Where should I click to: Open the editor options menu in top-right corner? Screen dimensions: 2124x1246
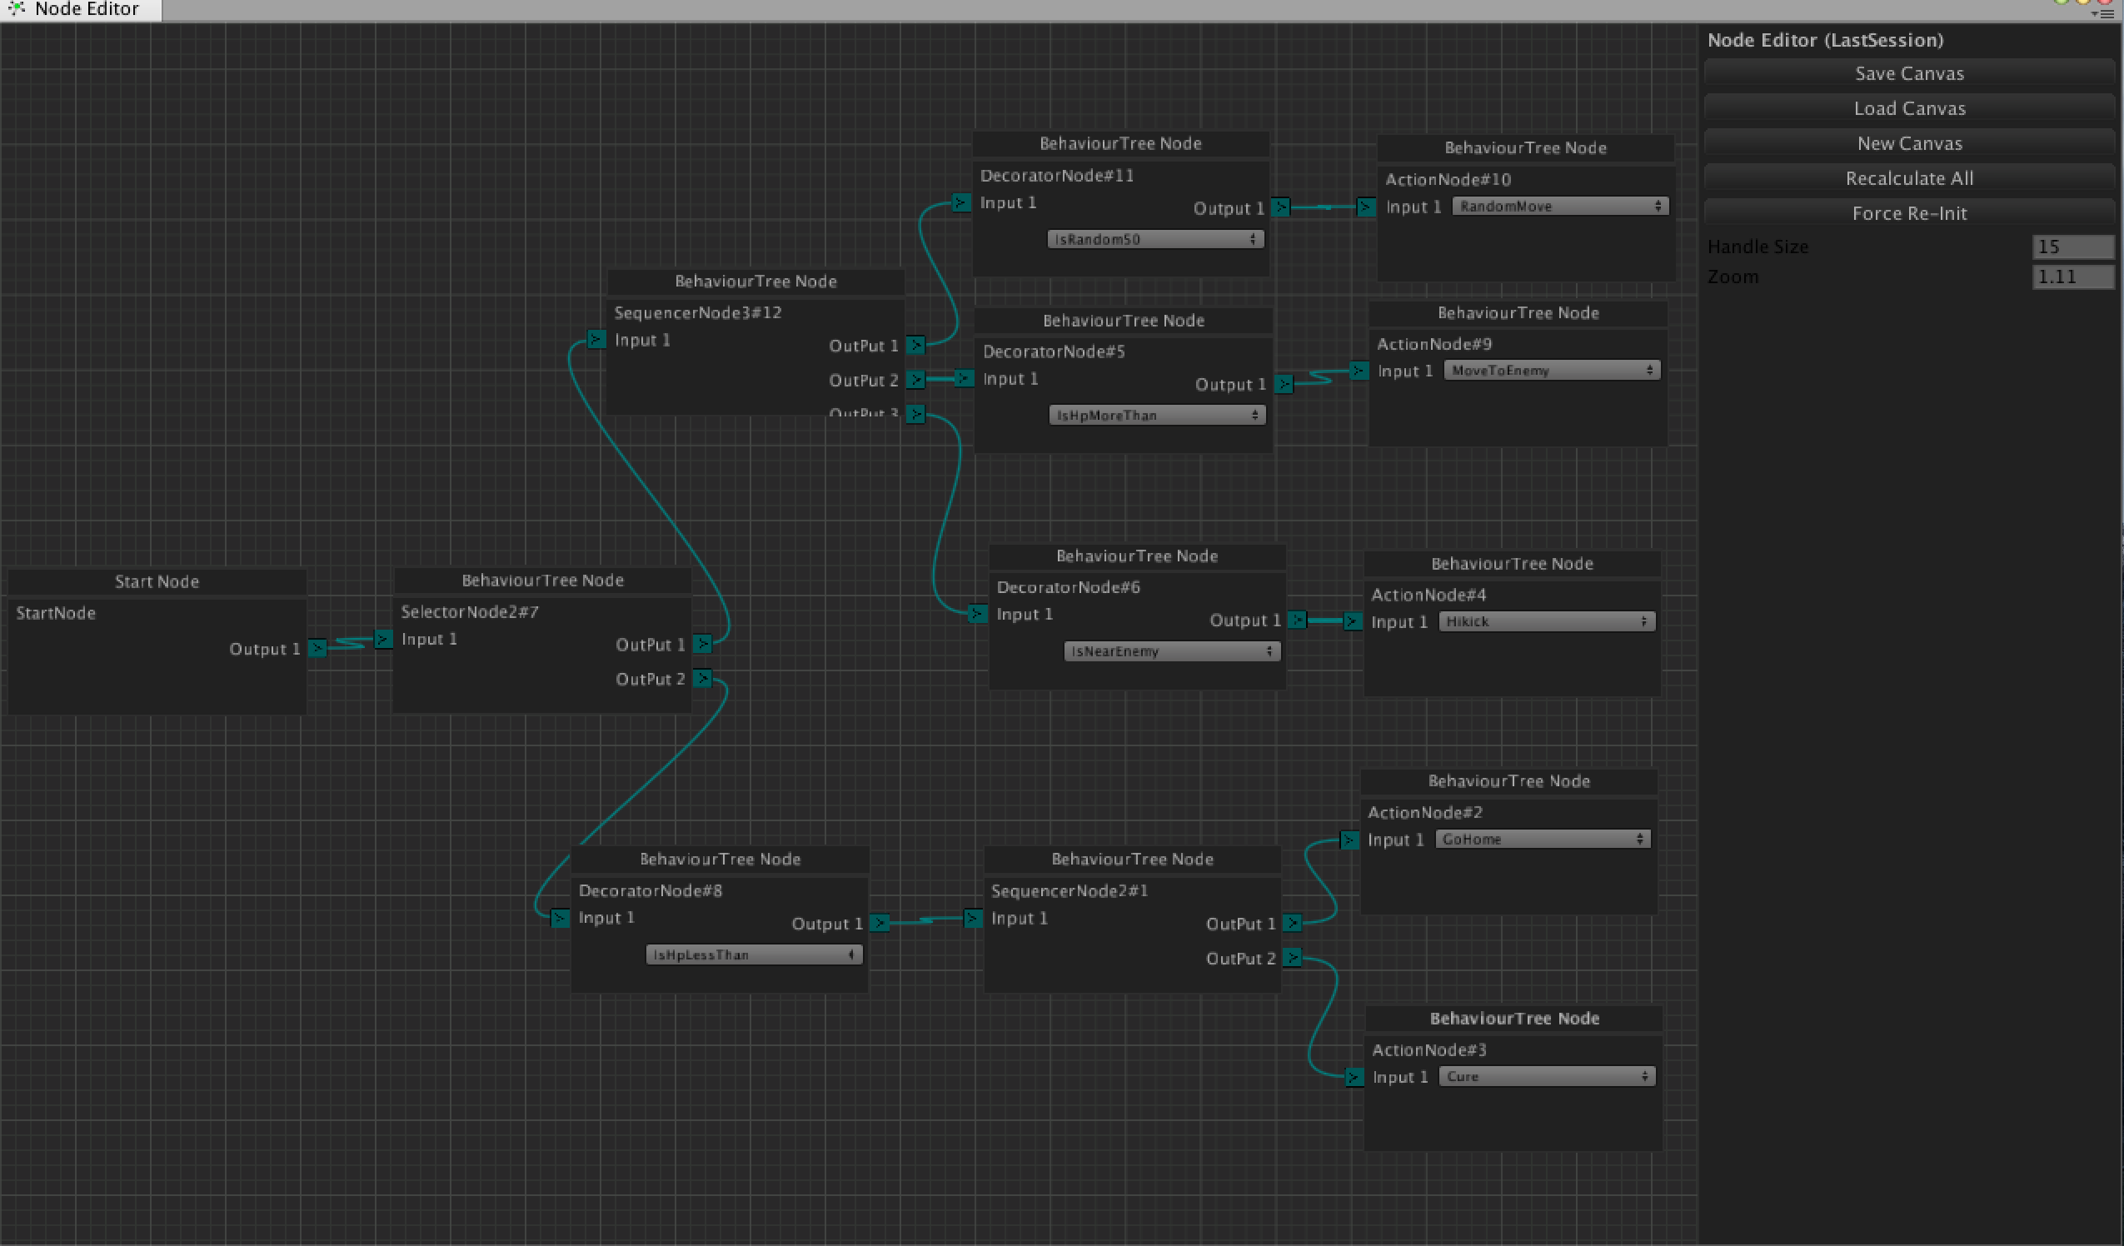click(x=2108, y=12)
